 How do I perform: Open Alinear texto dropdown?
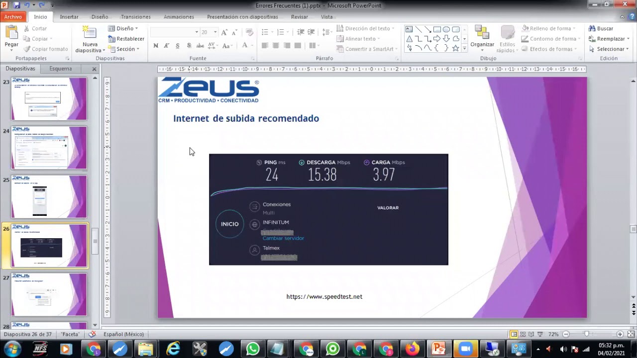pyautogui.click(x=358, y=39)
